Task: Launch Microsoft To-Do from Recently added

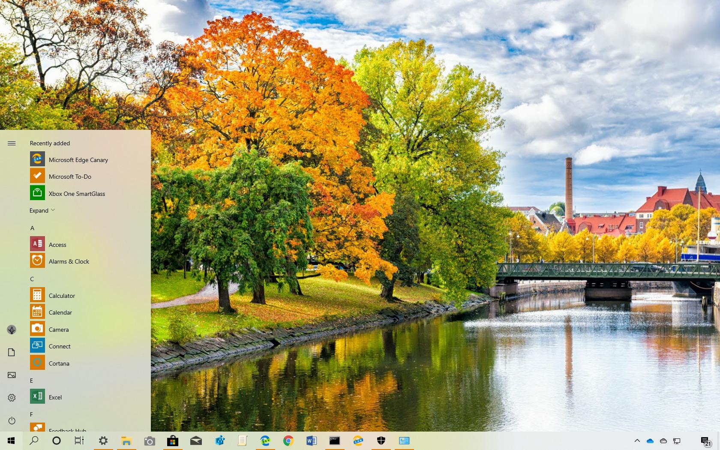Action: (70, 176)
